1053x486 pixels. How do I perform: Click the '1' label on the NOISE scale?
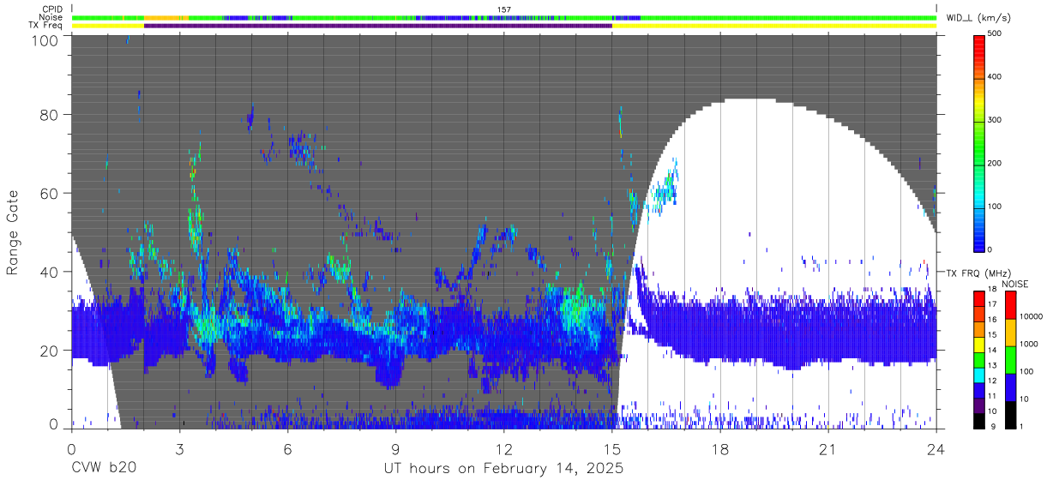point(1021,427)
